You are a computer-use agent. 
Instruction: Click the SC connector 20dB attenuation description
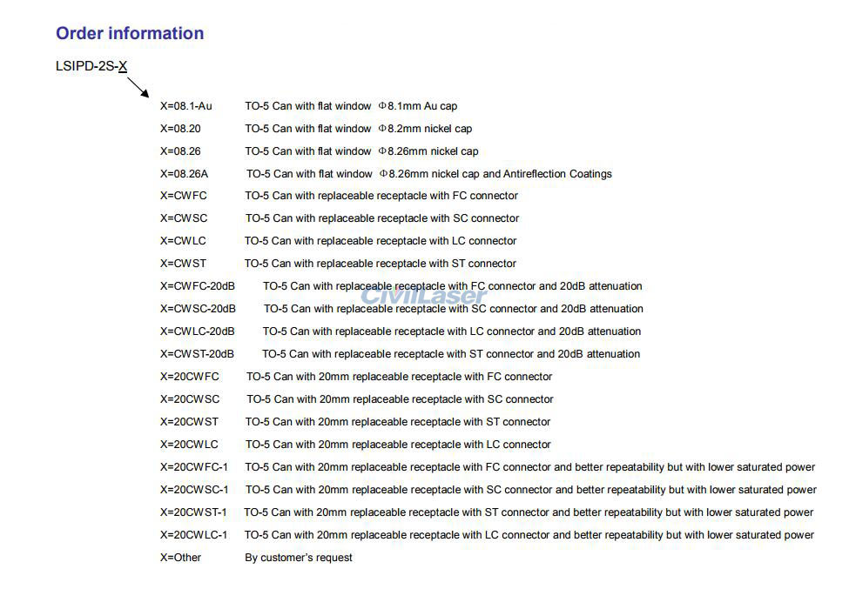453,309
